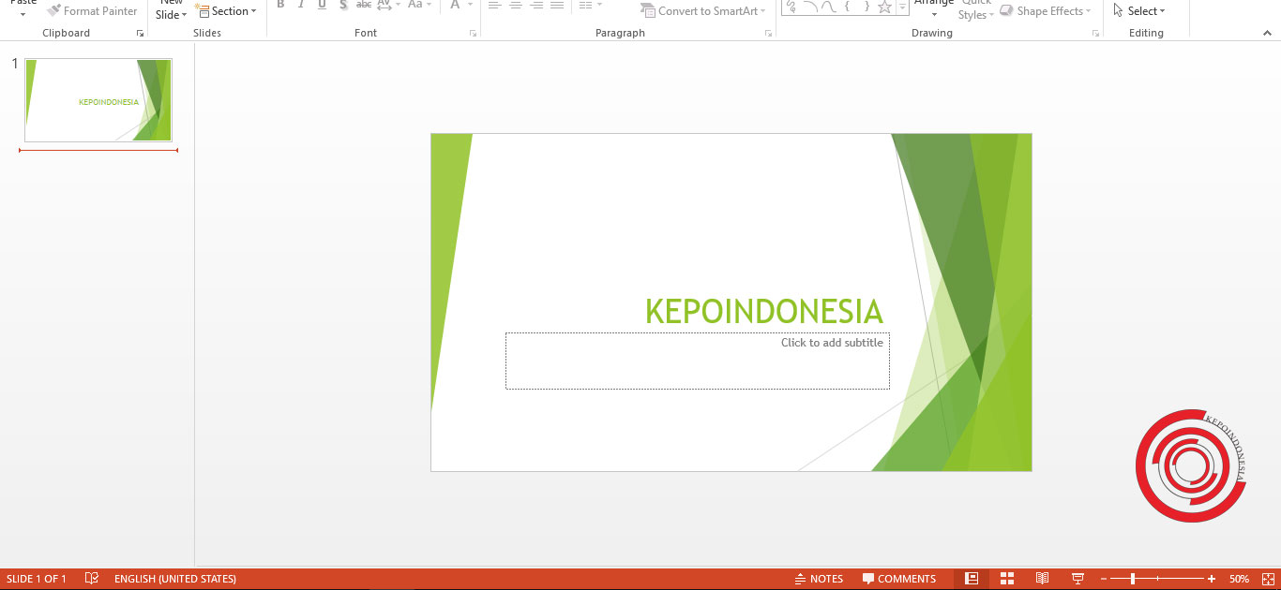Click to add subtitle placeholder
1281x590 pixels.
coord(698,361)
